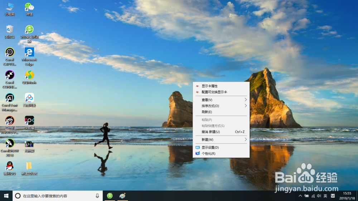Open 360 browser from the taskbar
358x201 pixels.
(x=110, y=196)
